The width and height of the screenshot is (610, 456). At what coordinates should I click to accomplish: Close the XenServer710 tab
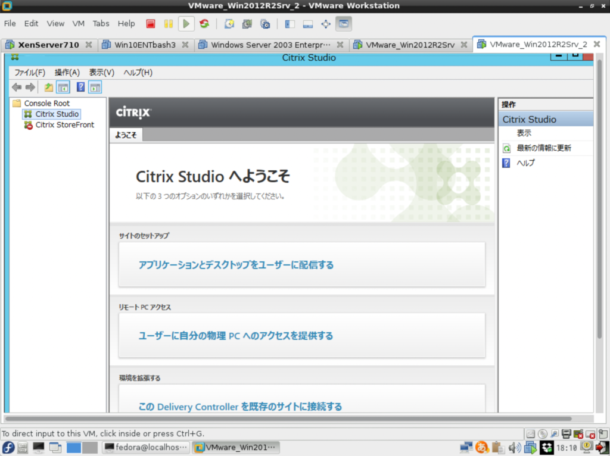(89, 45)
